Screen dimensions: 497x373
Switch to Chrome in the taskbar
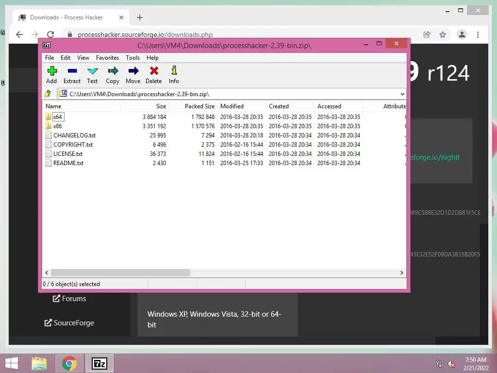click(69, 363)
